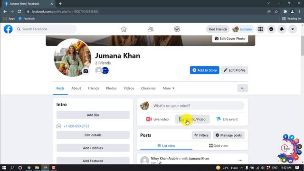The width and height of the screenshot is (304, 171).
Task: Open the share icon in address bar
Action: coord(269,11)
